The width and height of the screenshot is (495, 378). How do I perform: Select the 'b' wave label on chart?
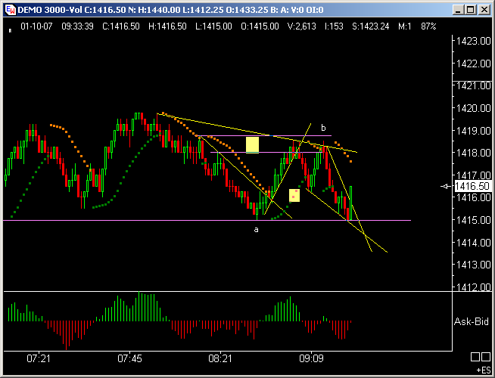tap(323, 128)
